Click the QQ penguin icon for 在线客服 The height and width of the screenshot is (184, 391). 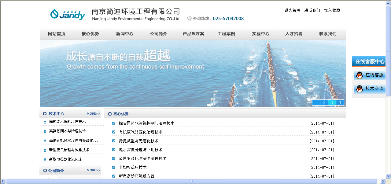[x=360, y=75]
